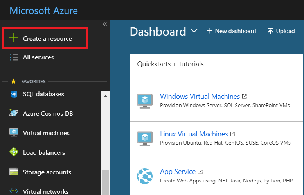This screenshot has width=304, height=195.
Task: Click the App Service globe icon
Action: click(145, 176)
